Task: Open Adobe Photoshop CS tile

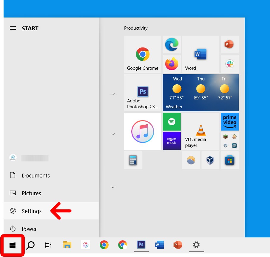Action: click(x=143, y=93)
